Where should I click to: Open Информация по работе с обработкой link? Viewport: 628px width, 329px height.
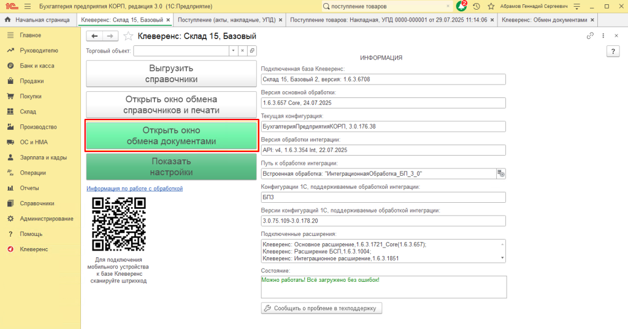point(134,189)
